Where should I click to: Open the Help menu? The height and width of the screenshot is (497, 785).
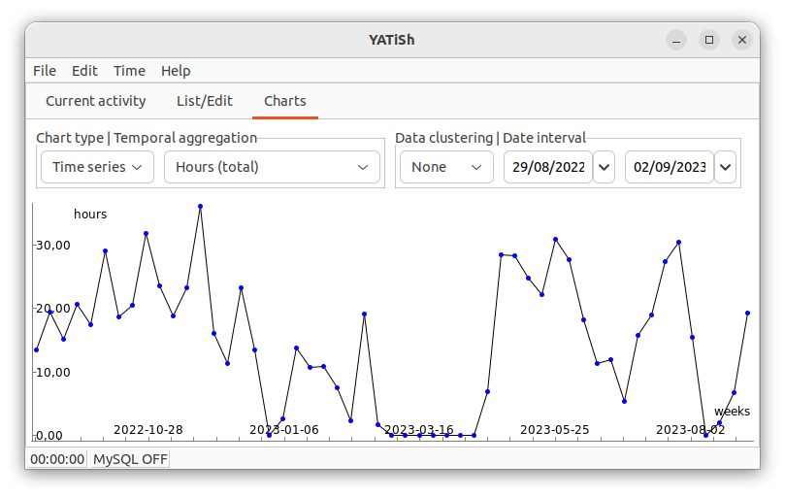(176, 71)
